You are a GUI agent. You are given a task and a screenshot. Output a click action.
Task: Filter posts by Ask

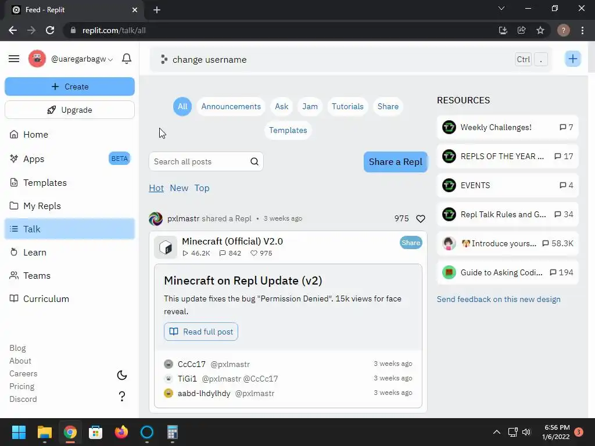pyautogui.click(x=282, y=107)
